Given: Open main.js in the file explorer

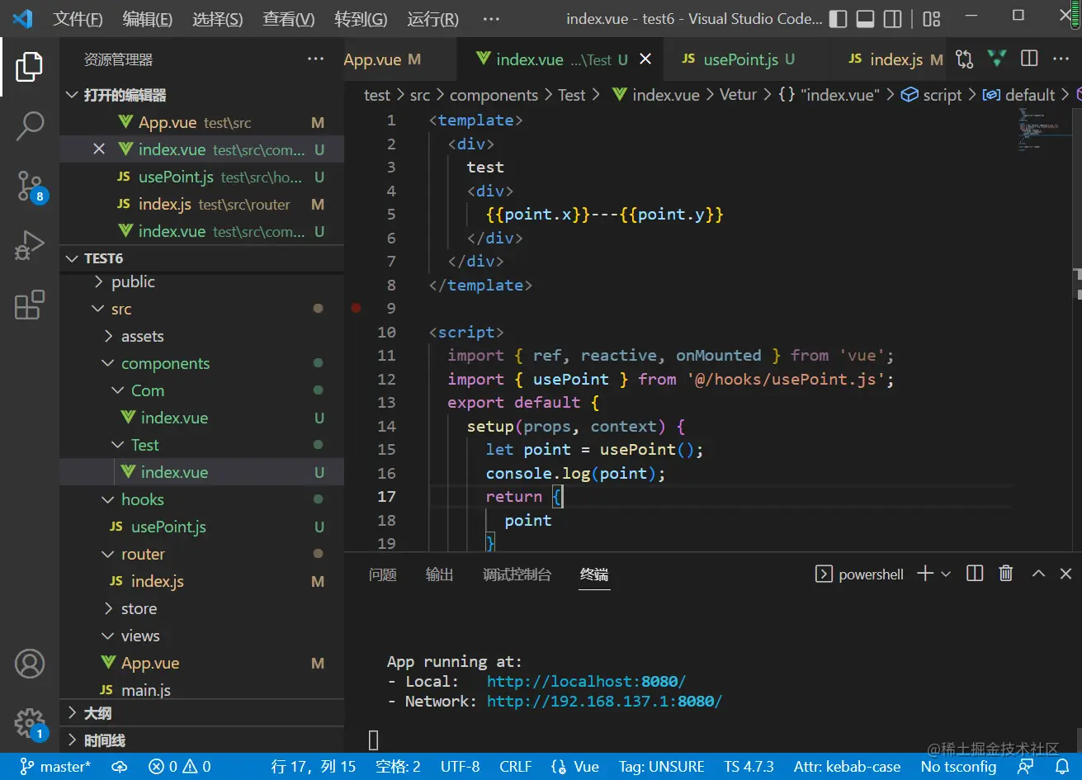Looking at the screenshot, I should (146, 690).
